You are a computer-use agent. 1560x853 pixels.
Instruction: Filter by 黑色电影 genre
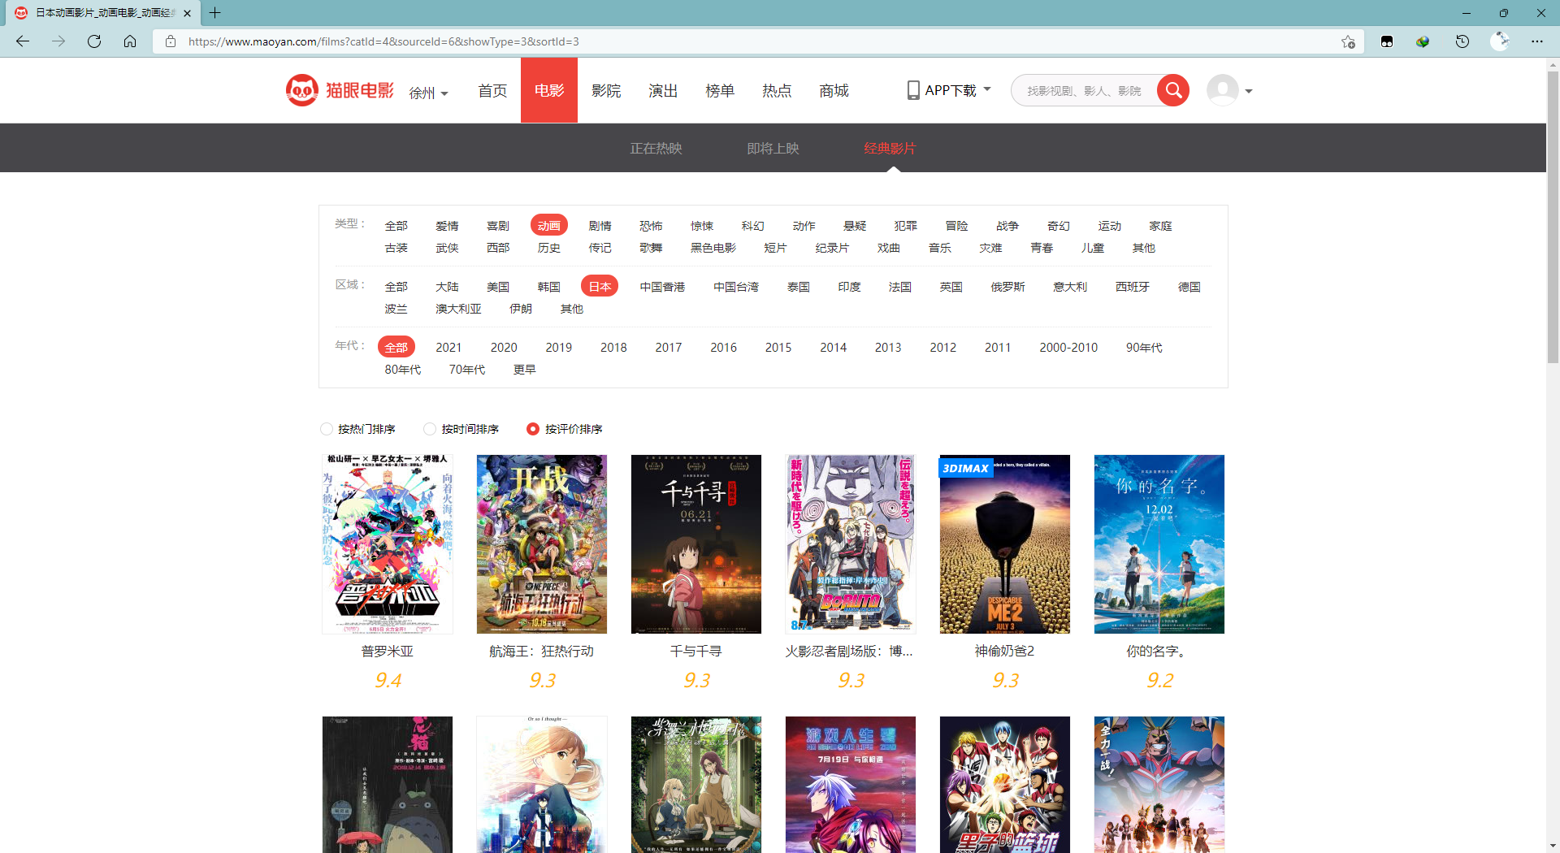713,248
